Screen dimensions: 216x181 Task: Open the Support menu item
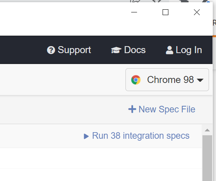(x=69, y=50)
